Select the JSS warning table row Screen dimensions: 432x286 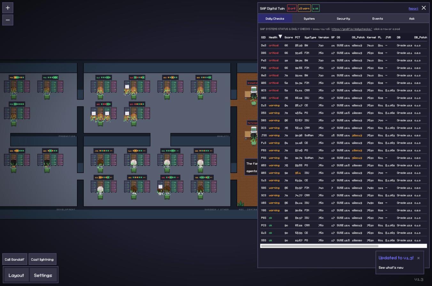pyautogui.click(x=343, y=135)
